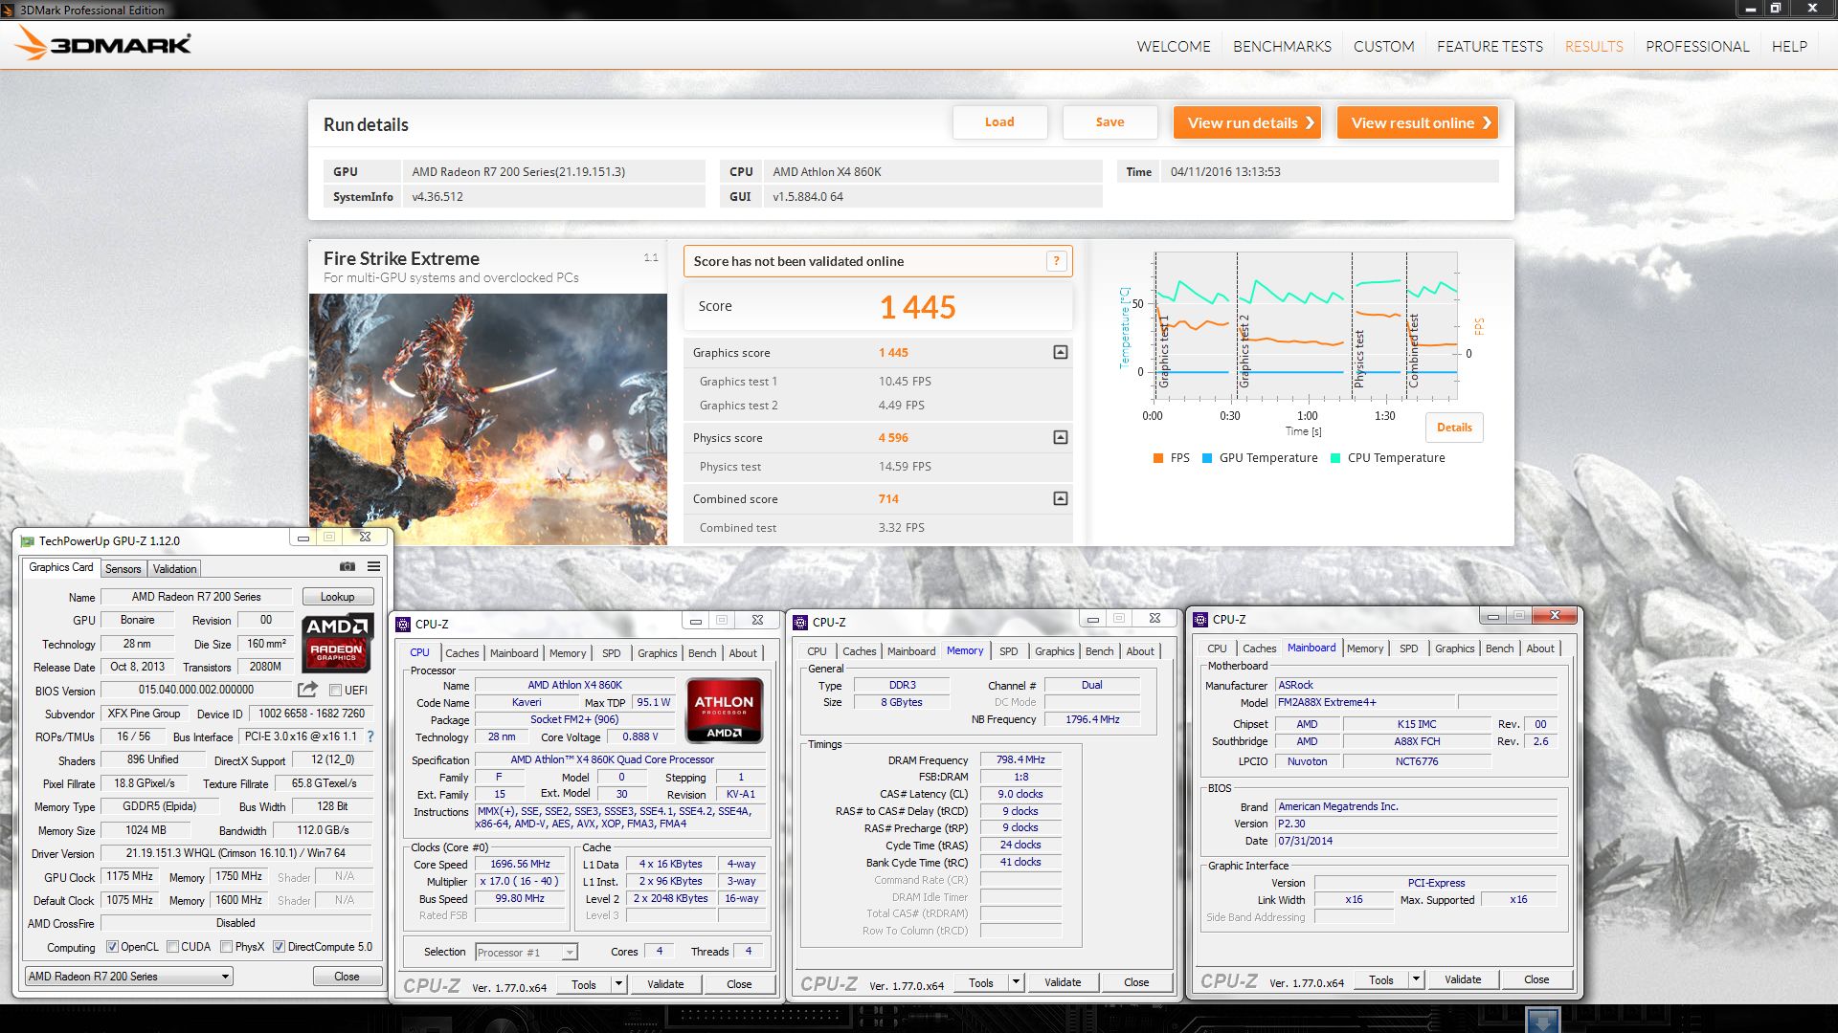Open Tools dropdown arrow in Memory CPU-Z window
The height and width of the screenshot is (1033, 1838).
1017,982
